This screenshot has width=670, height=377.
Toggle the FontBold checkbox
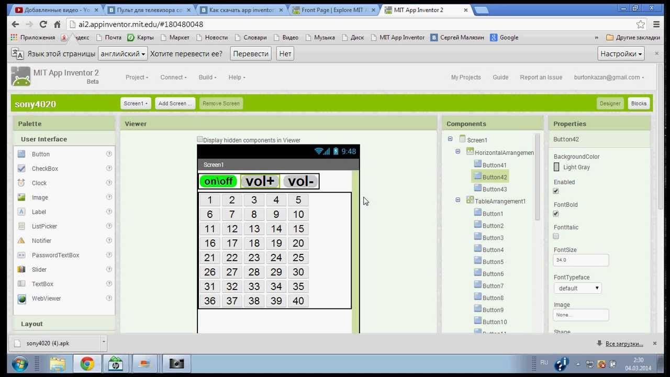pos(556,214)
